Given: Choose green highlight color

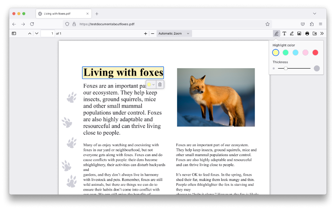Looking at the screenshot, I should (286, 52).
